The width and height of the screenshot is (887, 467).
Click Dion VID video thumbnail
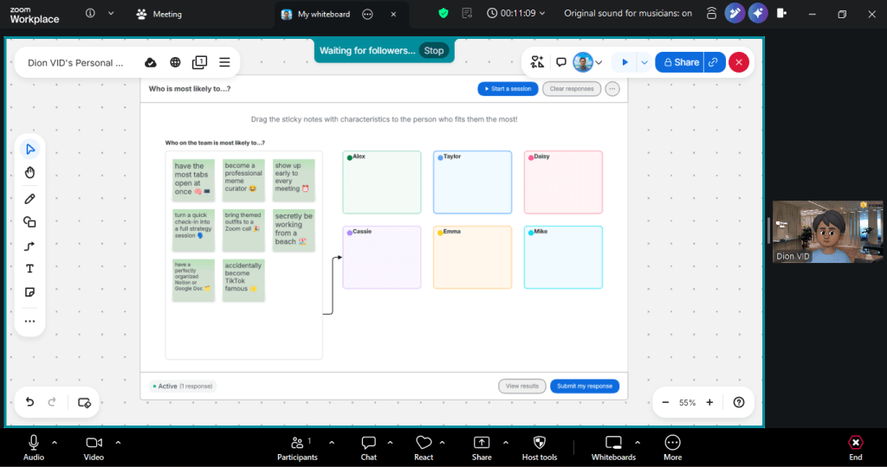tap(827, 232)
